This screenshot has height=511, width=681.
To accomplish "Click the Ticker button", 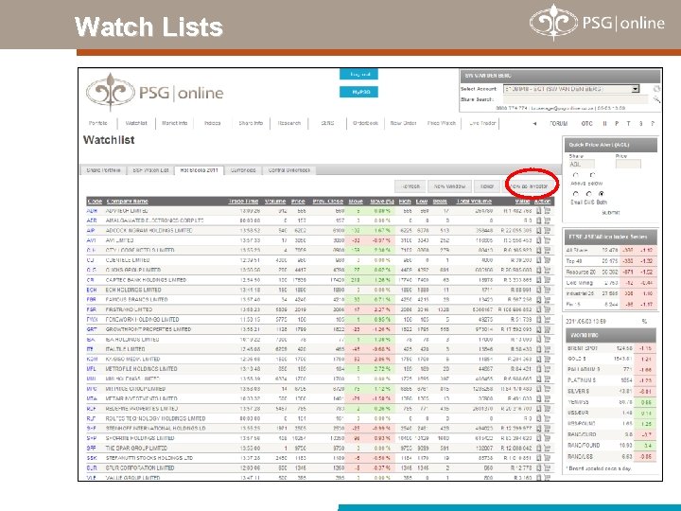I will click(487, 186).
